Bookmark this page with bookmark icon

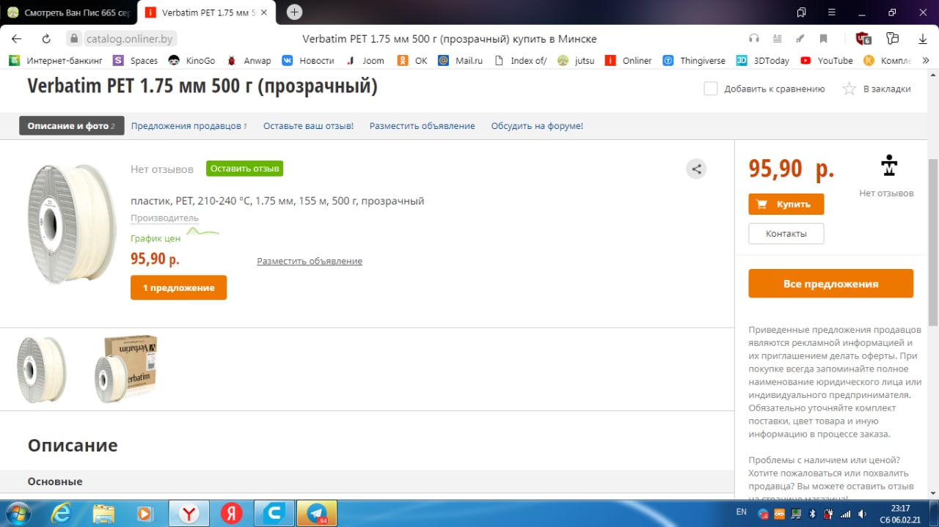coord(823,39)
